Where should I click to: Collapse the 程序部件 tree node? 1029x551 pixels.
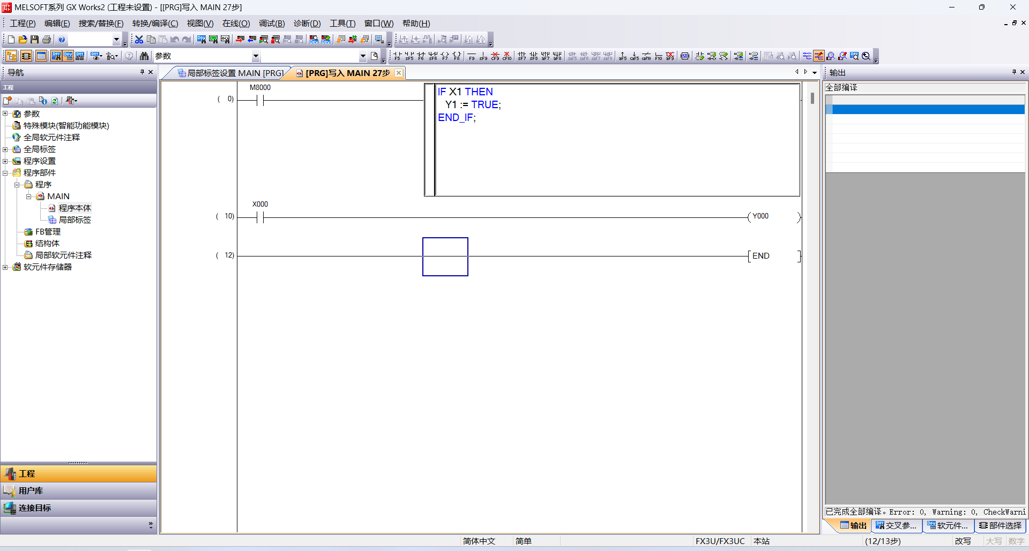click(5, 172)
